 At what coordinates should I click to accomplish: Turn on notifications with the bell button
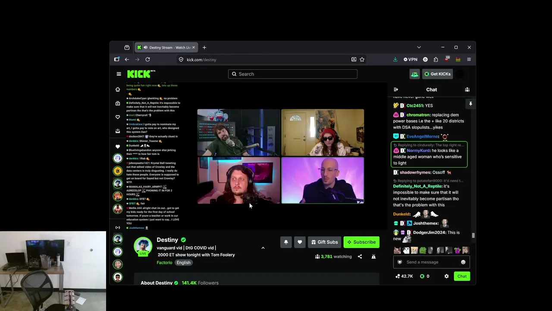pos(286,242)
